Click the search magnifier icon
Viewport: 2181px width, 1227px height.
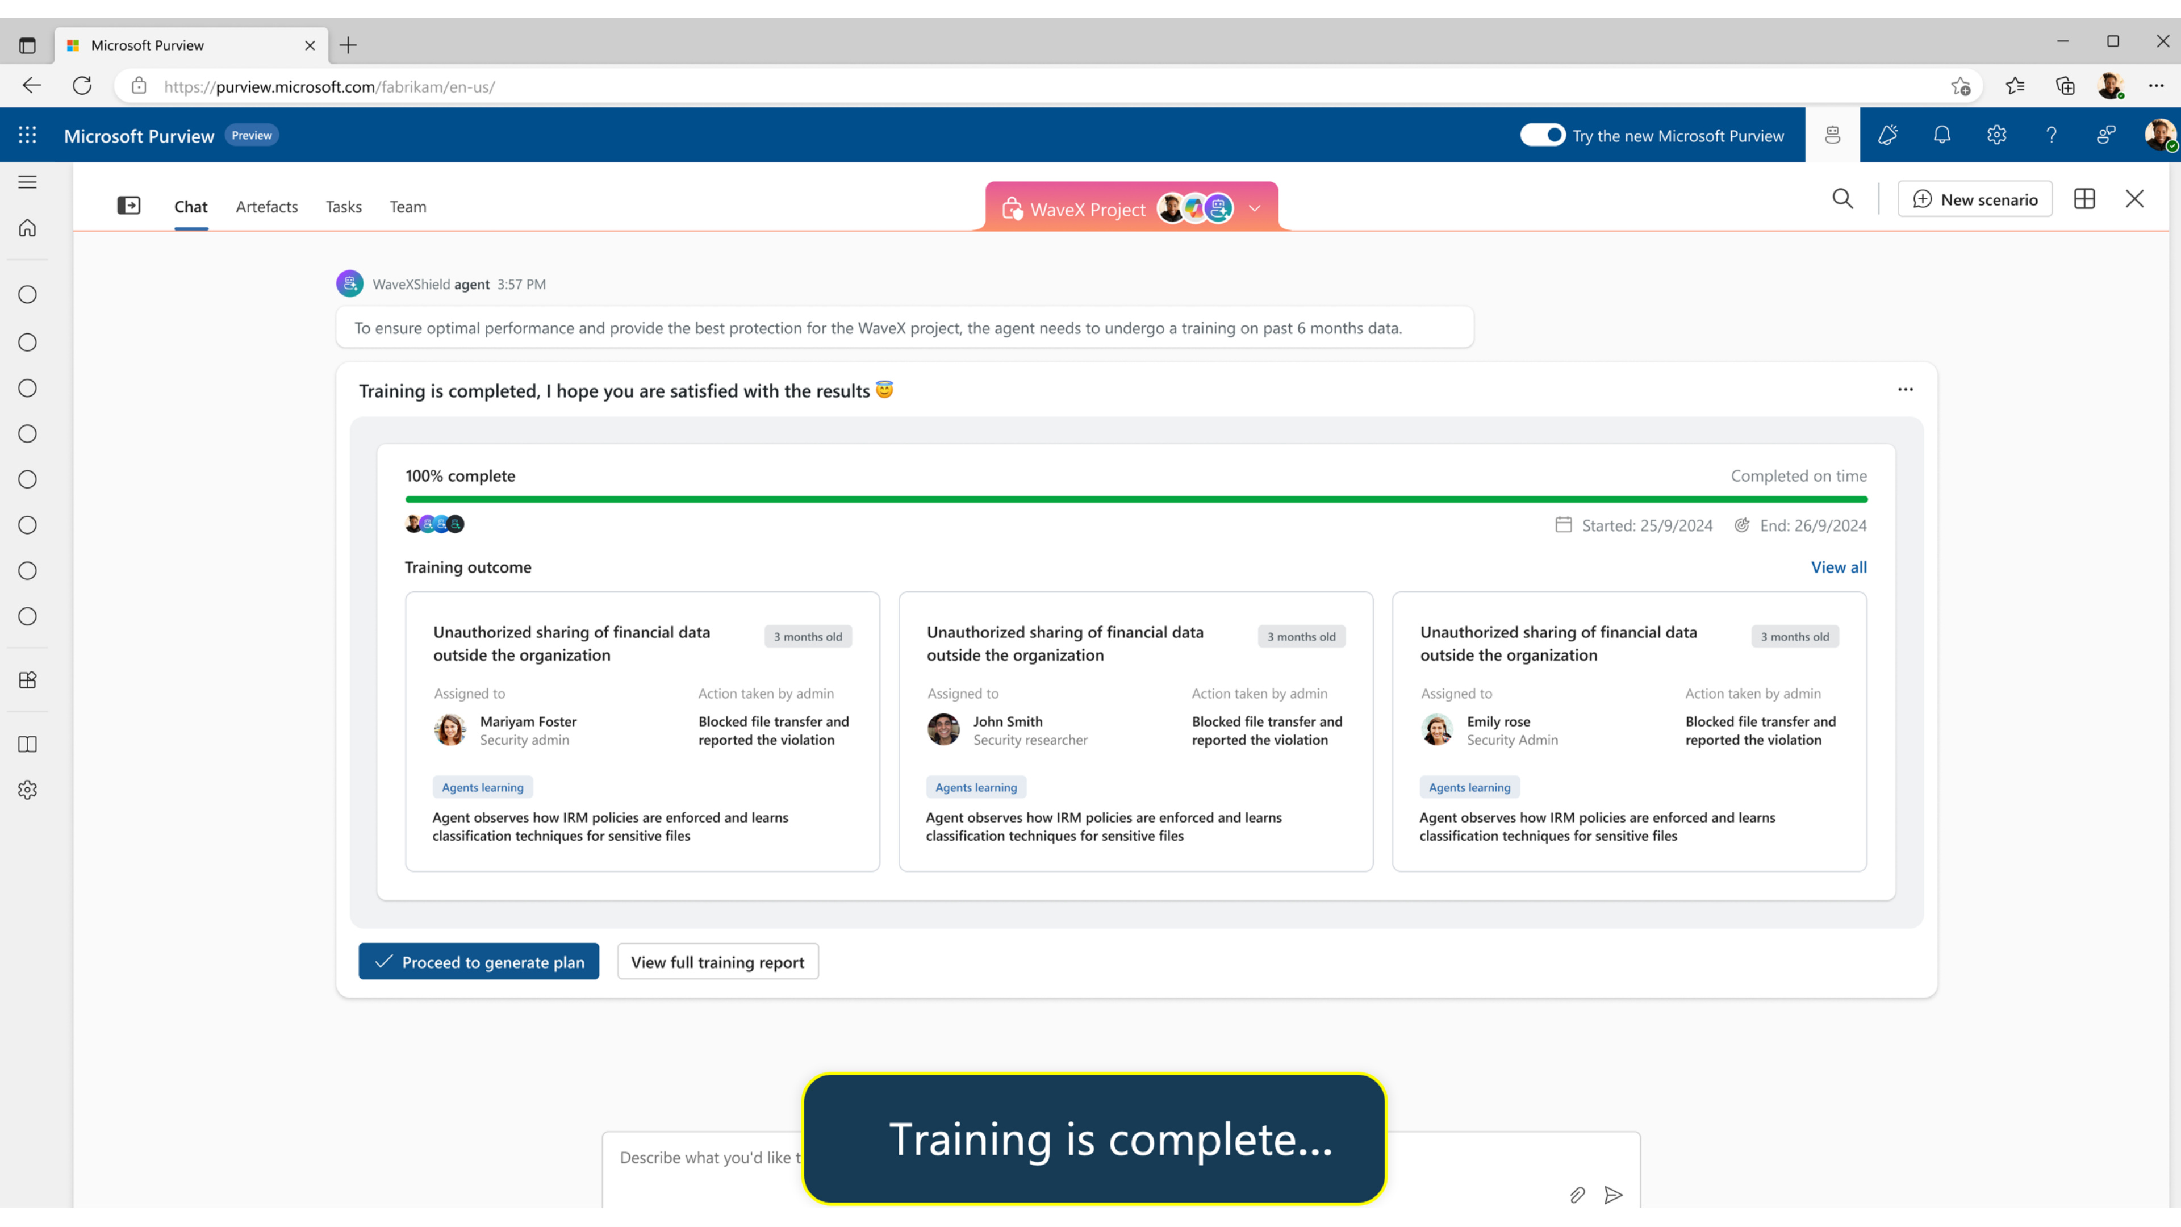[x=1842, y=199]
